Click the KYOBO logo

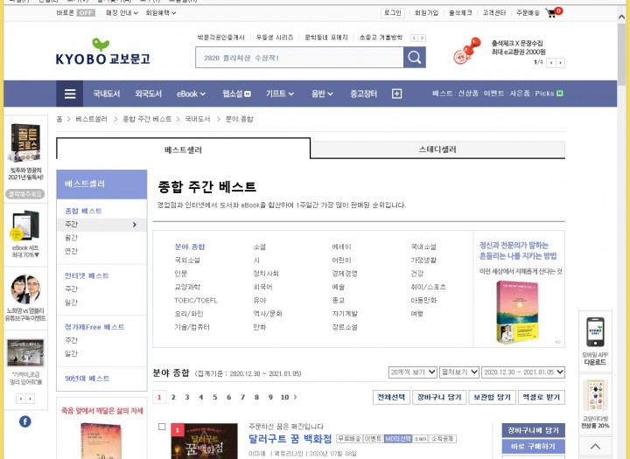click(102, 52)
